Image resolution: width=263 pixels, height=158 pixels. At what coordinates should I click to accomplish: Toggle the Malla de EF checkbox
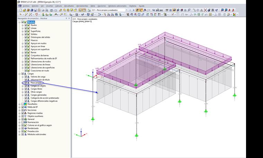pyautogui.click(x=22, y=107)
